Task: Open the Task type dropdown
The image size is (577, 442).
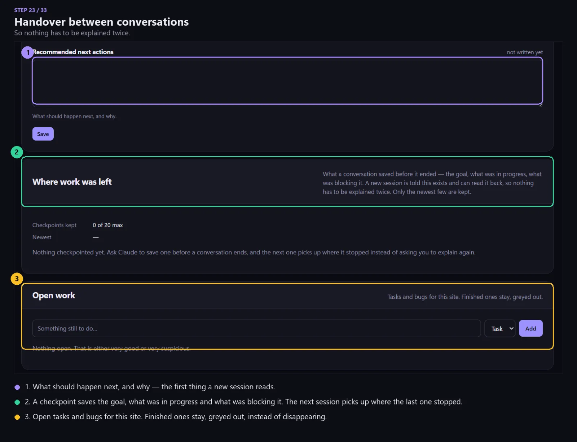Action: point(500,328)
